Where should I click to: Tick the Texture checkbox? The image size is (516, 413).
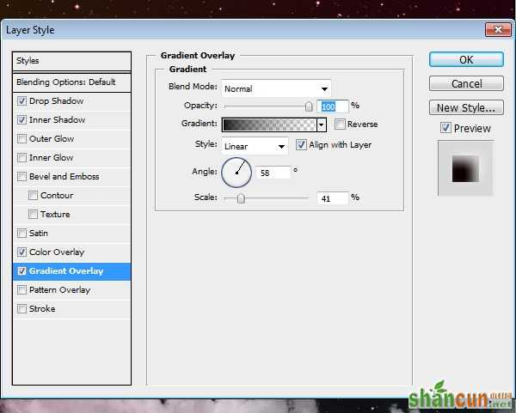click(33, 214)
